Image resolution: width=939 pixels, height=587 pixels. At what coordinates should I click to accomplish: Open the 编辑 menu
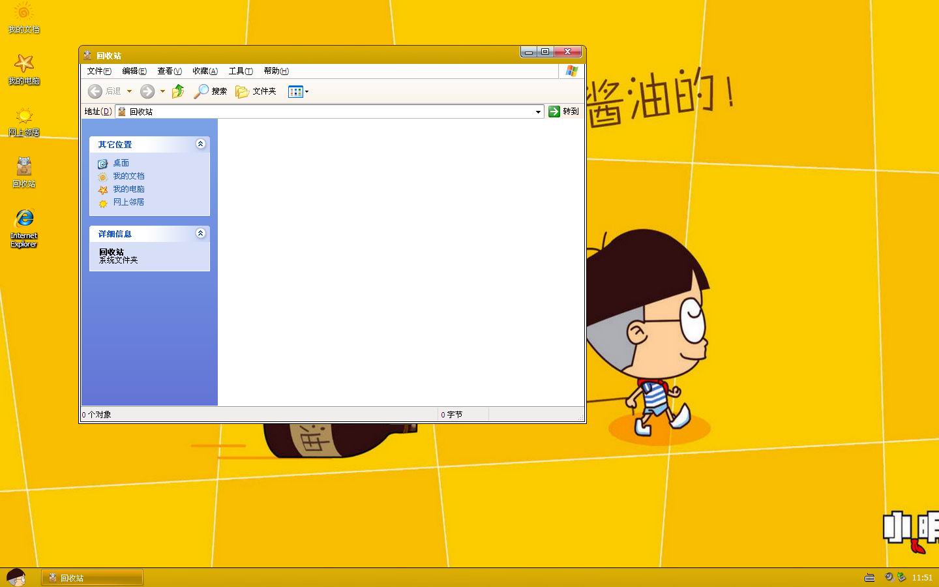[134, 71]
